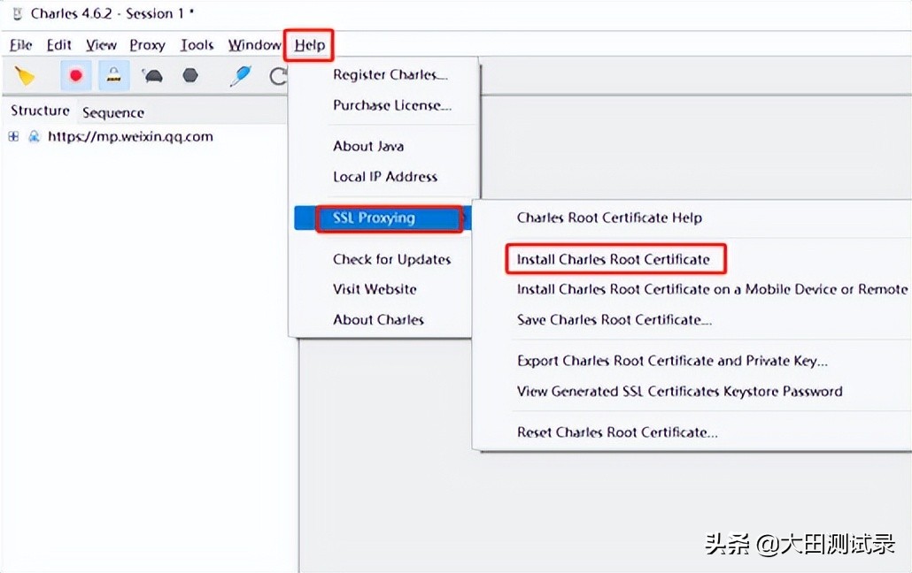Click the Repeat circular arrow icon
The image size is (912, 573).
coord(279,76)
